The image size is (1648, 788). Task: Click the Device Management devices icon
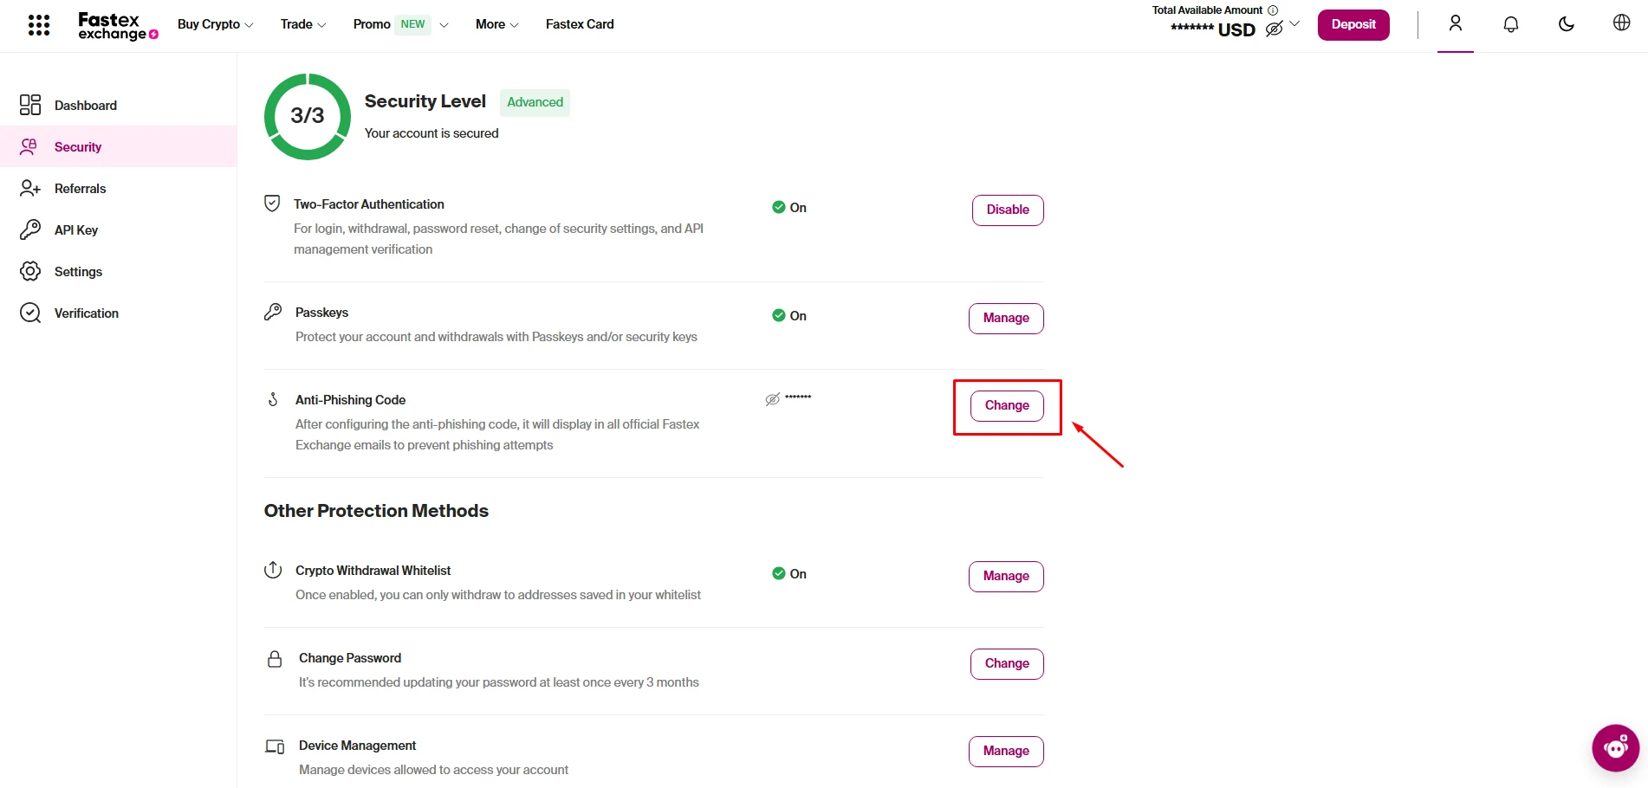(x=275, y=746)
